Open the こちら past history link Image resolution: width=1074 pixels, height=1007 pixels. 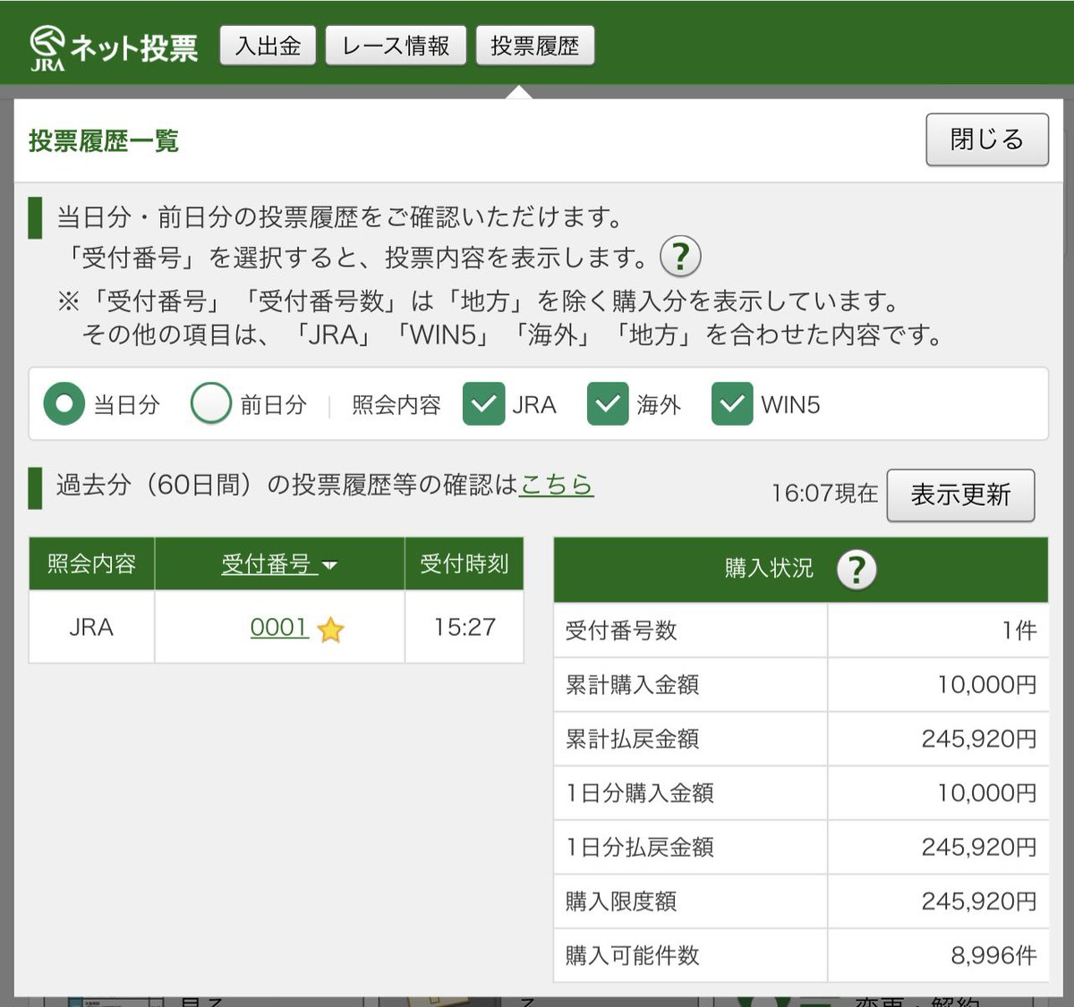[557, 485]
